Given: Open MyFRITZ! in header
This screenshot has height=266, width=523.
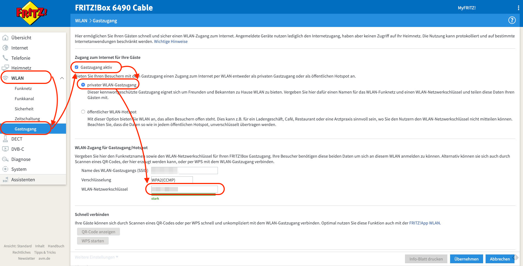Looking at the screenshot, I should 467,8.
